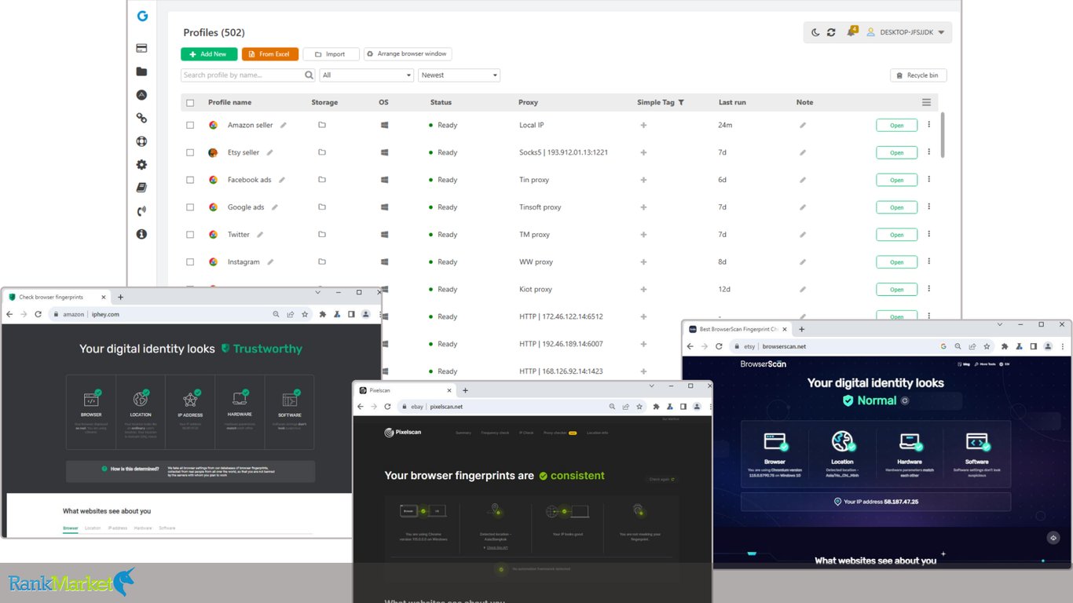Click the tab search chevron in iphey window
This screenshot has width=1073, height=603.
[x=318, y=292]
